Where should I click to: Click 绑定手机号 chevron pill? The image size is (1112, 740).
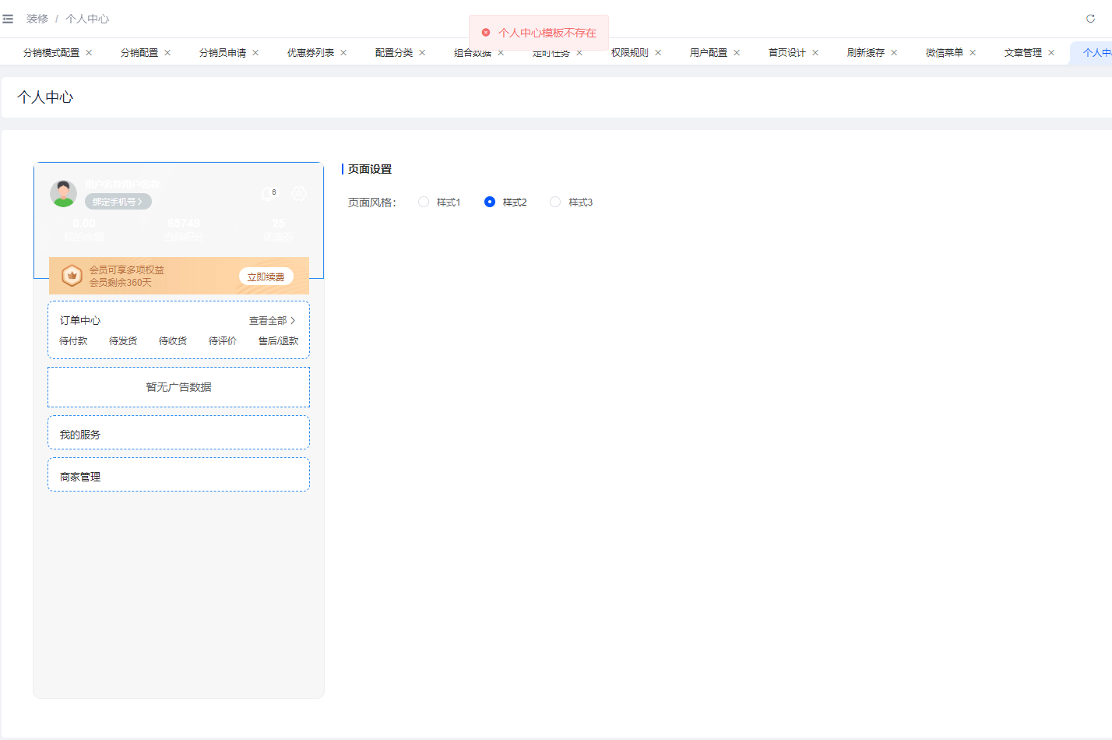click(118, 202)
